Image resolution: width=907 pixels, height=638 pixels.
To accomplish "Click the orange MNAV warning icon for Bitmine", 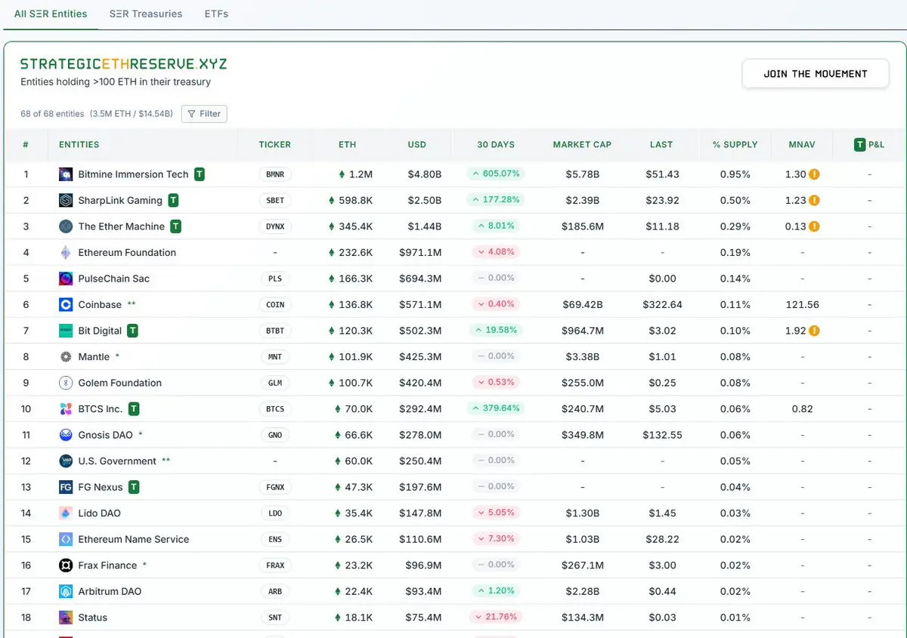I will [x=815, y=174].
